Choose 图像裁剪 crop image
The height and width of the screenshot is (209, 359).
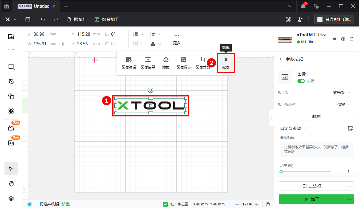pyautogui.click(x=203, y=63)
